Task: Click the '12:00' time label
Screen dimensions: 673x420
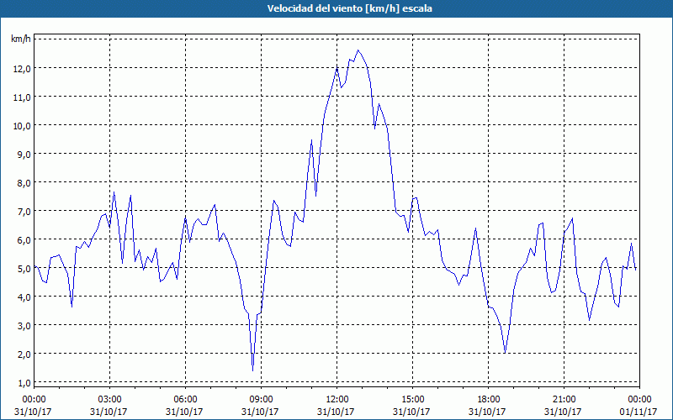Action: click(x=337, y=400)
